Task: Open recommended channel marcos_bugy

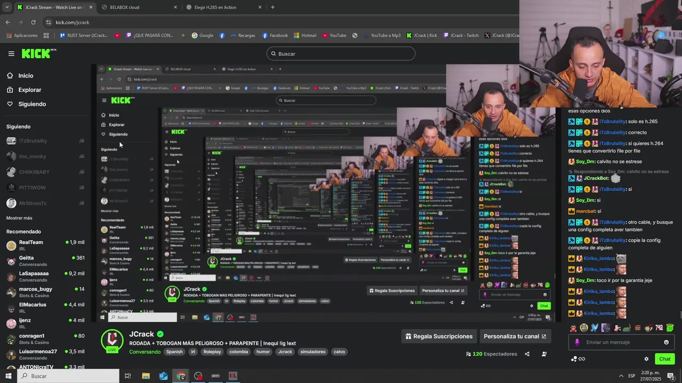Action: (45, 292)
